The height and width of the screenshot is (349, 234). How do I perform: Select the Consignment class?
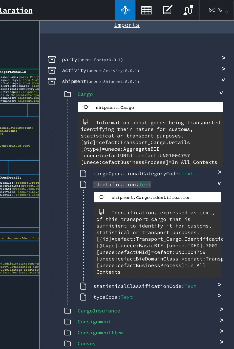tap(94, 322)
